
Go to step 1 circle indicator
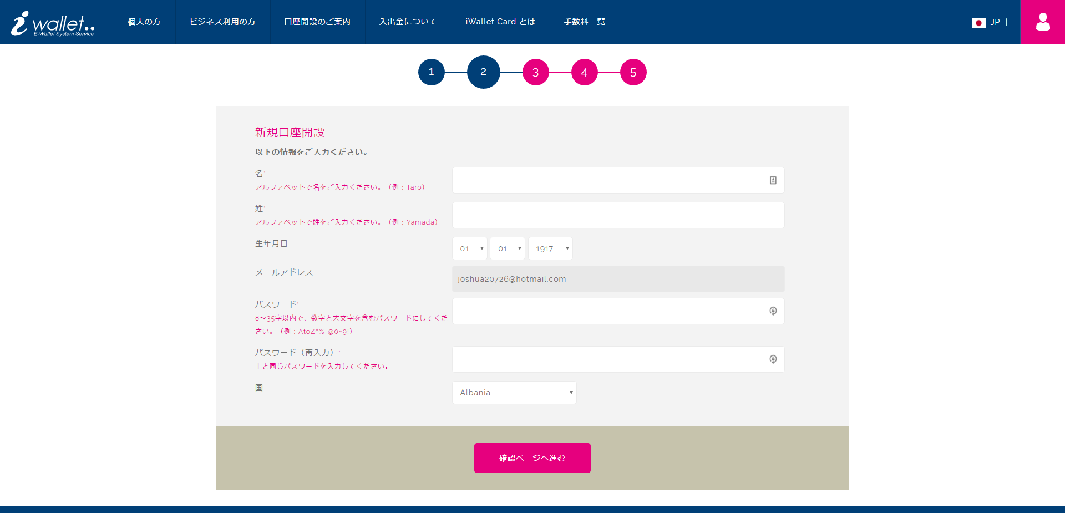[432, 72]
